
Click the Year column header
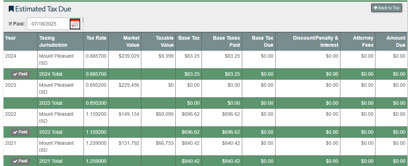[x=11, y=38]
